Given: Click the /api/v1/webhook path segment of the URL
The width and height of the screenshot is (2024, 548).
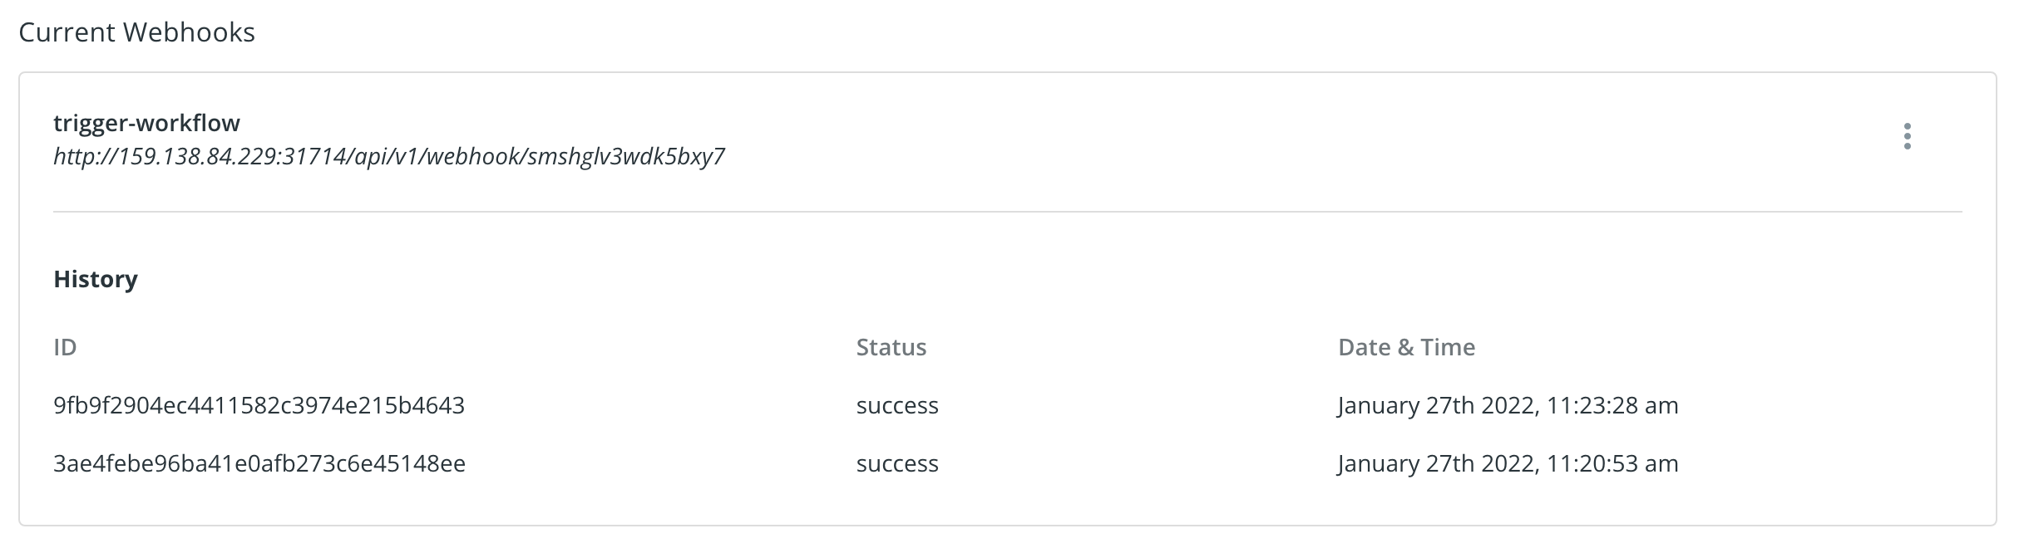Looking at the screenshot, I should [438, 156].
